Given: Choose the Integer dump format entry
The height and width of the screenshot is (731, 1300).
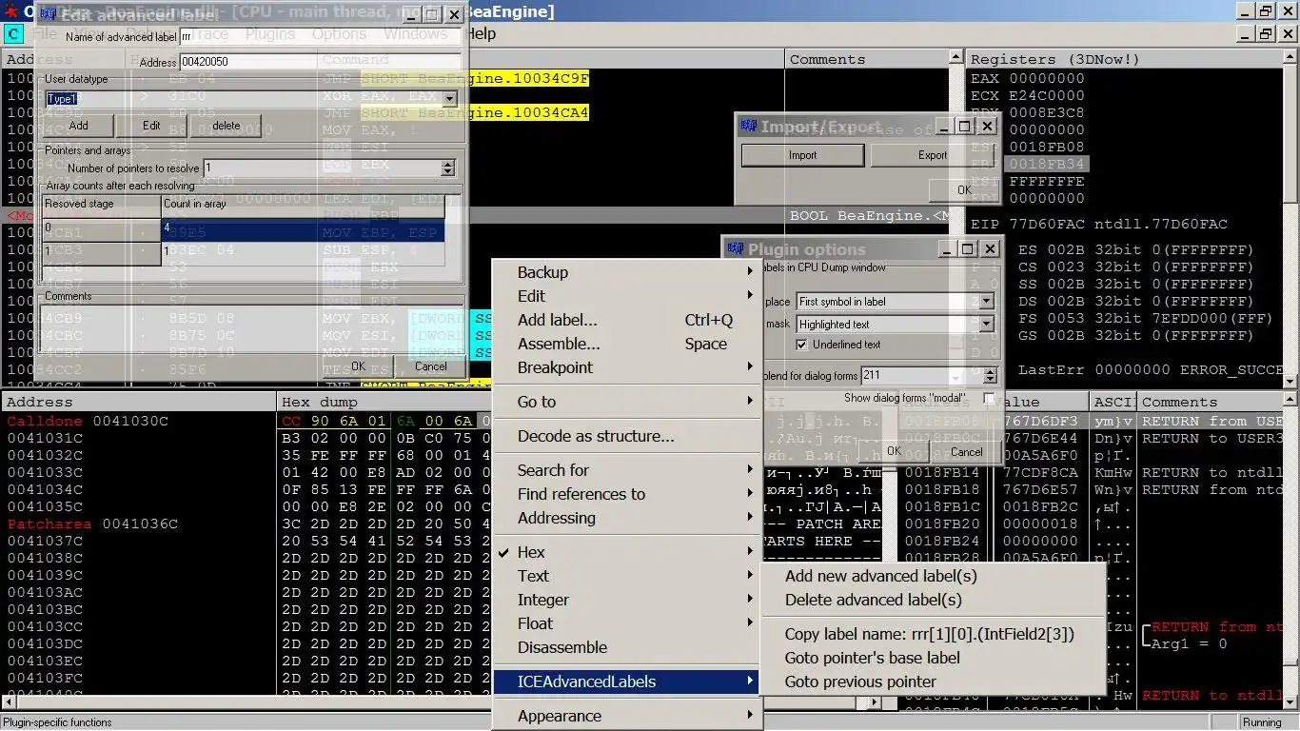Looking at the screenshot, I should click(x=628, y=600).
